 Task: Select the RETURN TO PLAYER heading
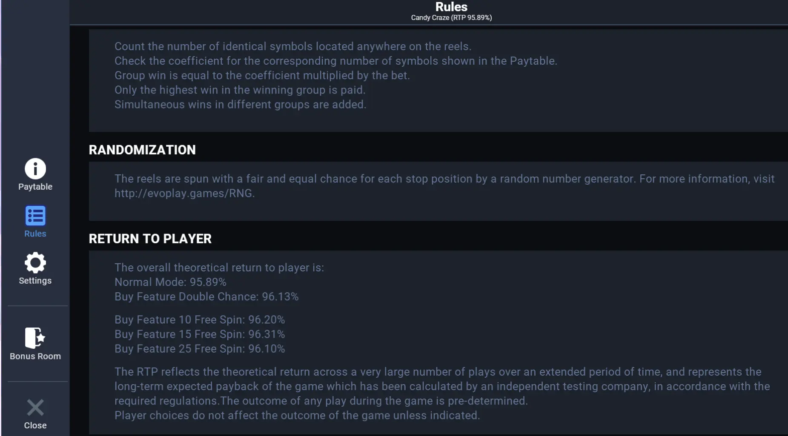(x=150, y=239)
